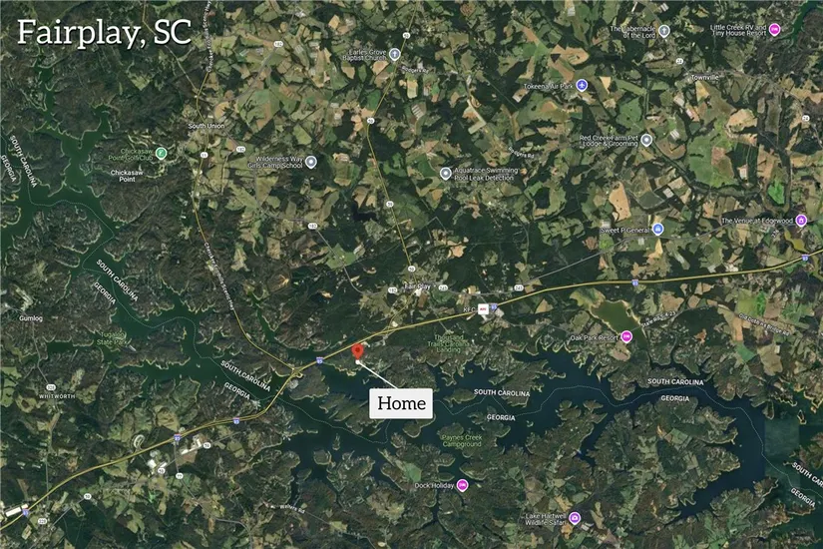Screen dimensions: 823x549
Task: Click The Venue at Edgewood marker
Action: [x=801, y=221]
